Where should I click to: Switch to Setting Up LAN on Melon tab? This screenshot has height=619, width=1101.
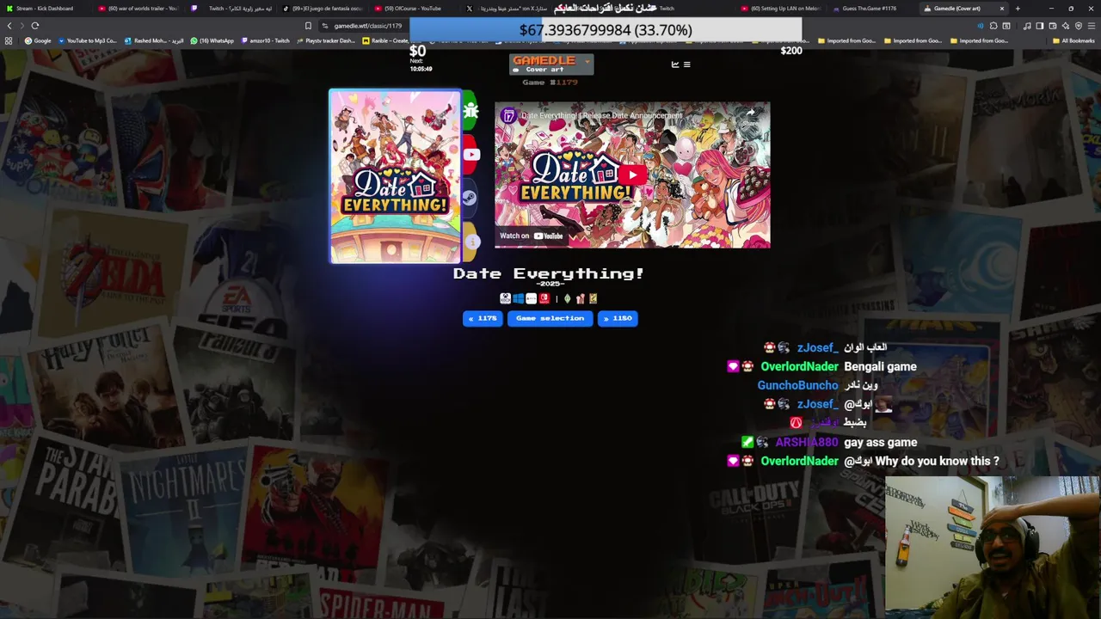pyautogui.click(x=783, y=9)
